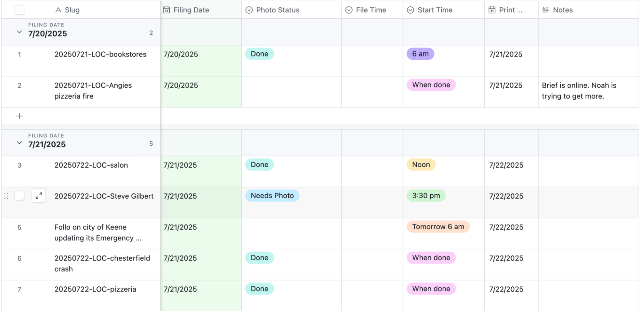
Task: Check the Steve Gilbert row checkbox
Action: point(19,196)
